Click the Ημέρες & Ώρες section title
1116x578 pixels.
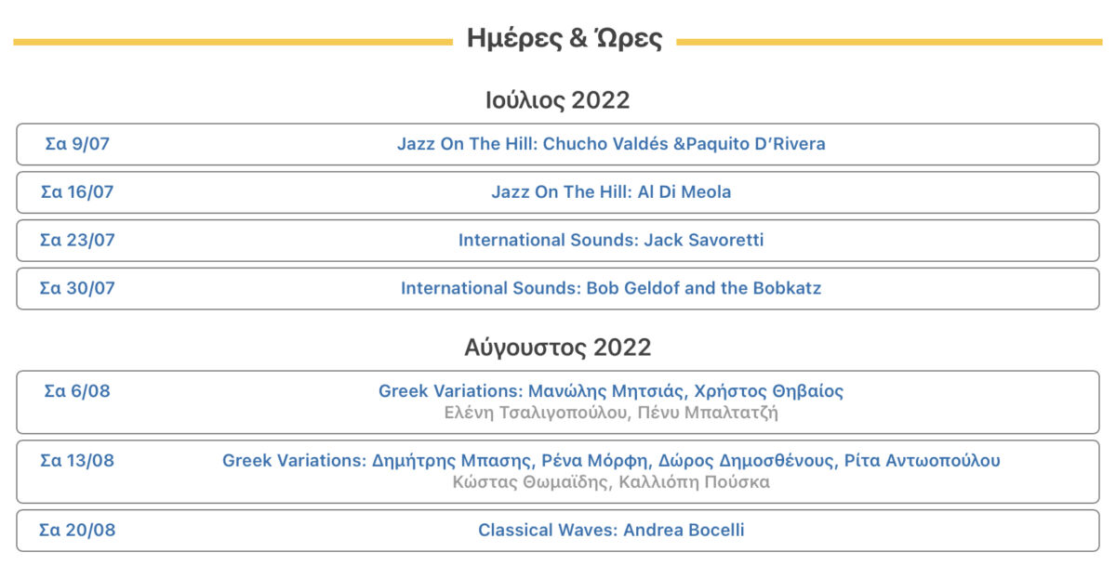click(564, 39)
